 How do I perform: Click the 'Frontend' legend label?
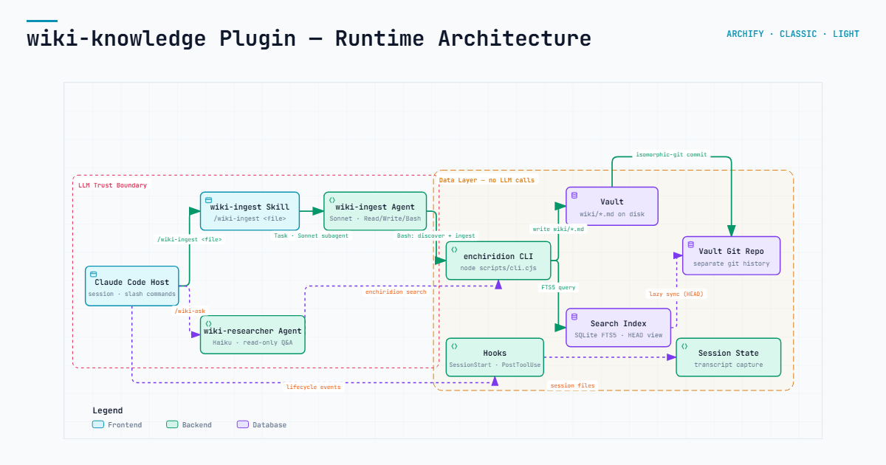coord(125,425)
